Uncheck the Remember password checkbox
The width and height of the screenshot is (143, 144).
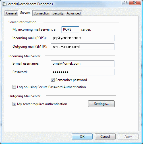[53, 80]
